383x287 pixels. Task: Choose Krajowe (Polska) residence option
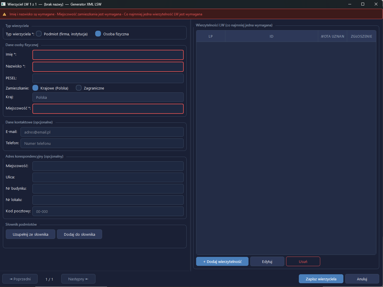[35, 88]
